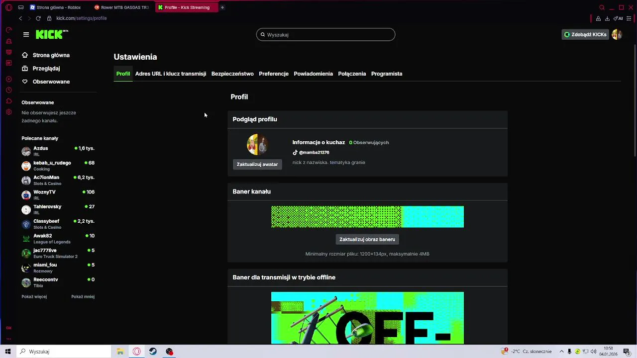Open the Kick hamburger menu
Image resolution: width=637 pixels, height=358 pixels.
click(26, 34)
